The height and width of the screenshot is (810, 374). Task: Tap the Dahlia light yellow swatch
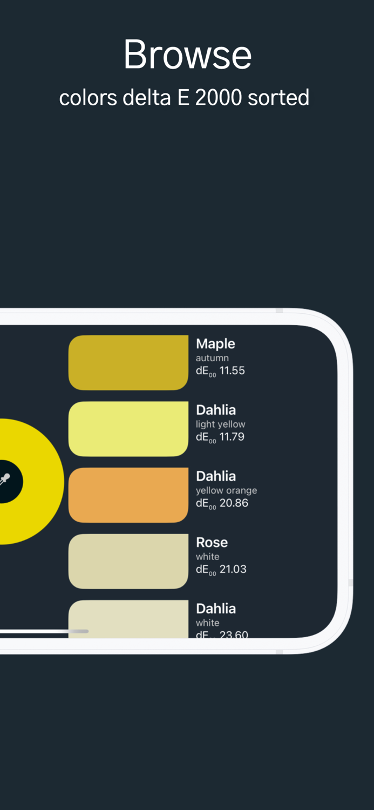click(127, 429)
